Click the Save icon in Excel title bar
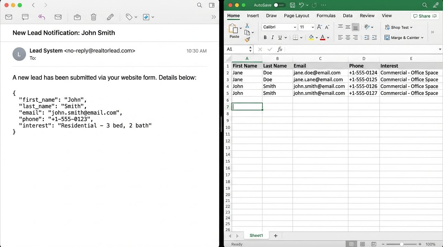The width and height of the screenshot is (443, 247). [x=292, y=5]
